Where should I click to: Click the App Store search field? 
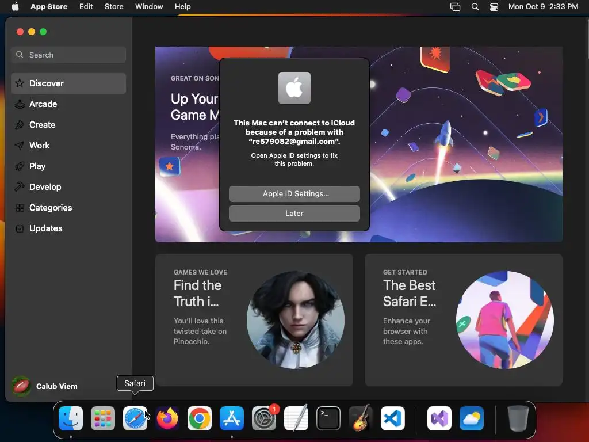[x=68, y=55]
